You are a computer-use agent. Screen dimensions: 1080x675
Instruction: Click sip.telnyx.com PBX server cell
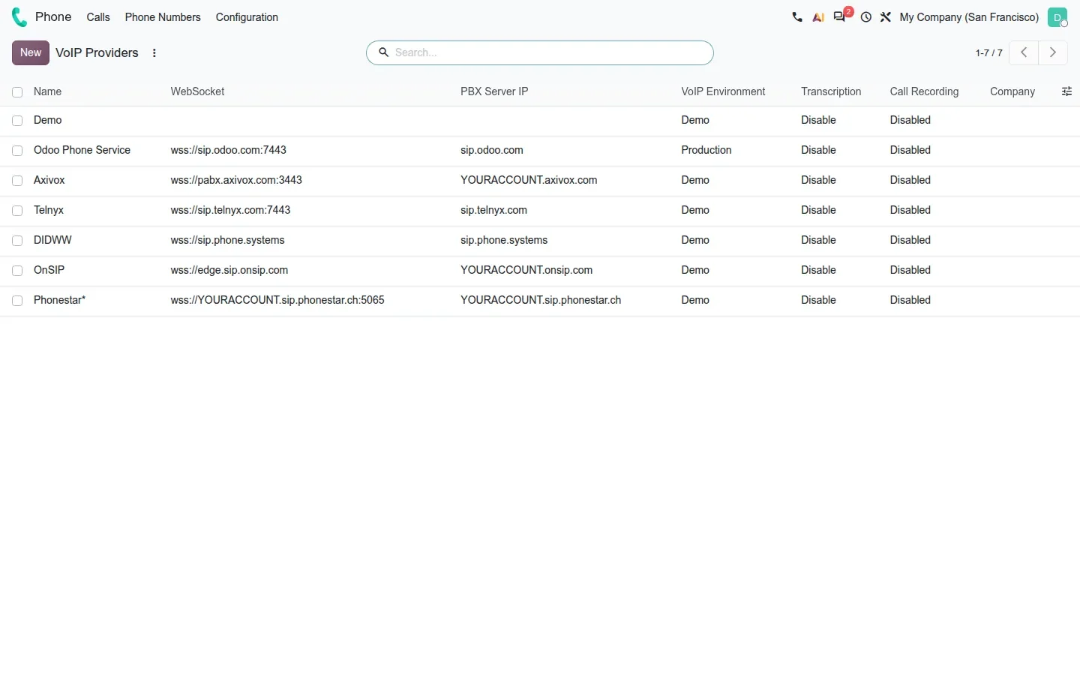click(x=493, y=210)
